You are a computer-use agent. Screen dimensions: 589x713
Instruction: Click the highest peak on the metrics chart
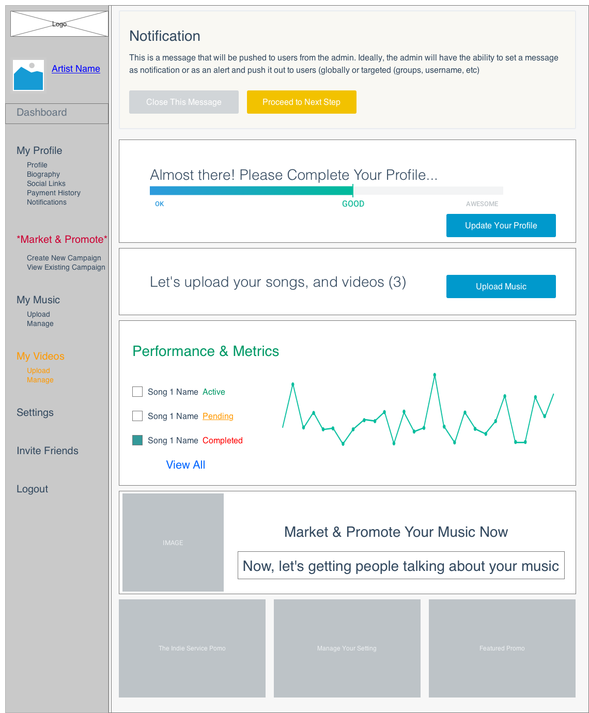point(435,375)
